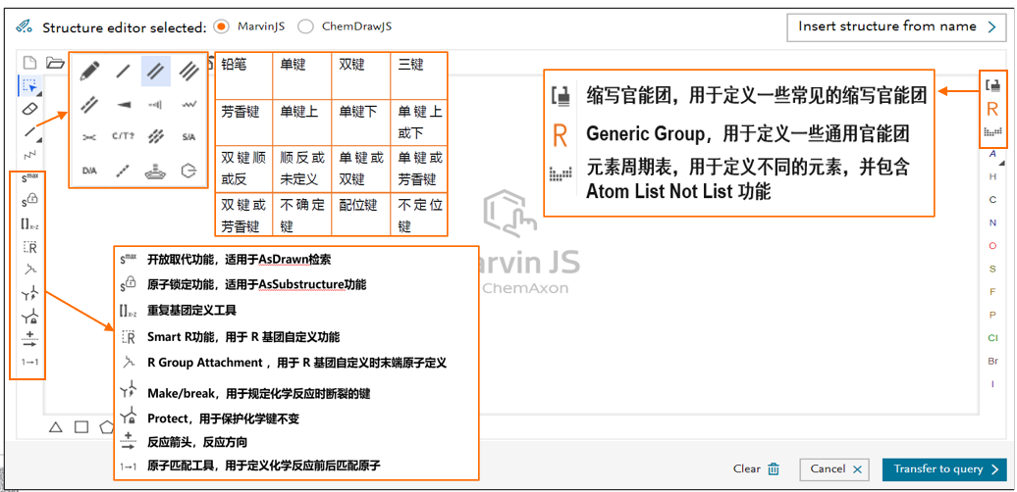Select nitrogen N atom

[x=993, y=222]
